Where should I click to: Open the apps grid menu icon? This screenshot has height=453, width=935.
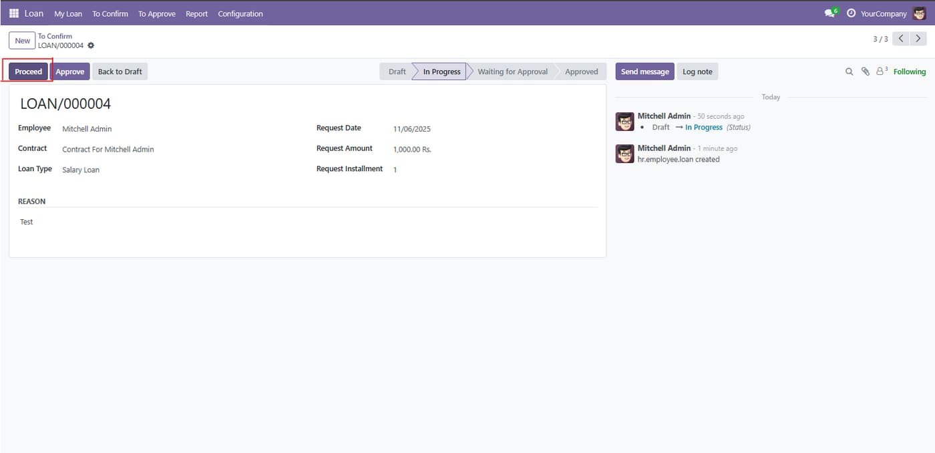14,13
